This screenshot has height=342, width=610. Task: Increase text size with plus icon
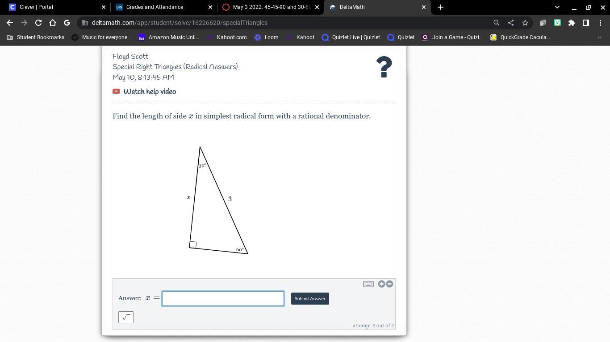pyautogui.click(x=381, y=284)
